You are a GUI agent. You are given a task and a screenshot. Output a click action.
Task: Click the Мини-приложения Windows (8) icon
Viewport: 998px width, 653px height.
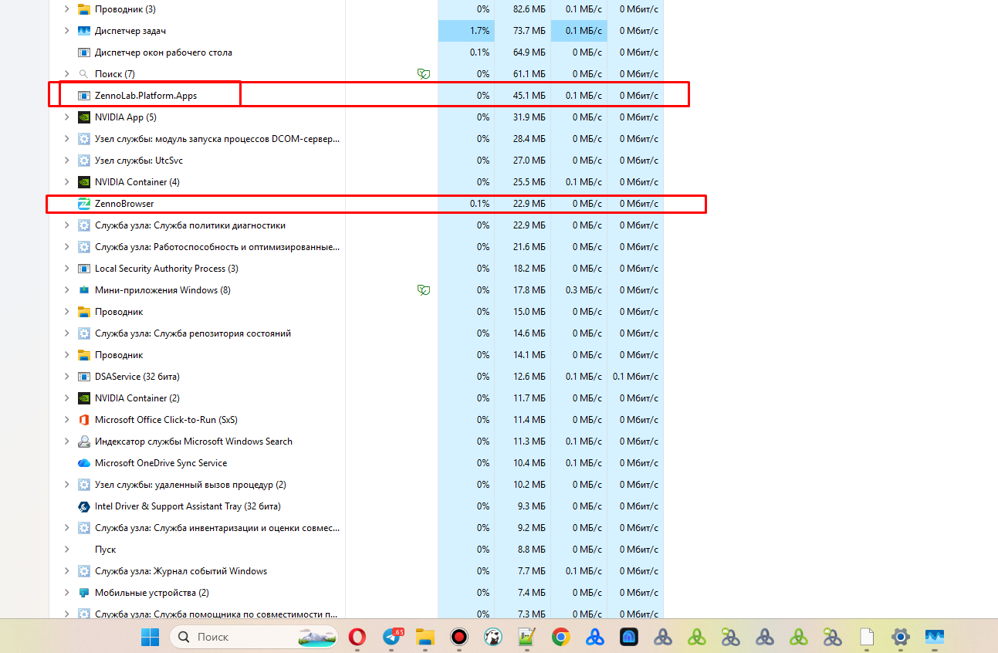(x=84, y=290)
